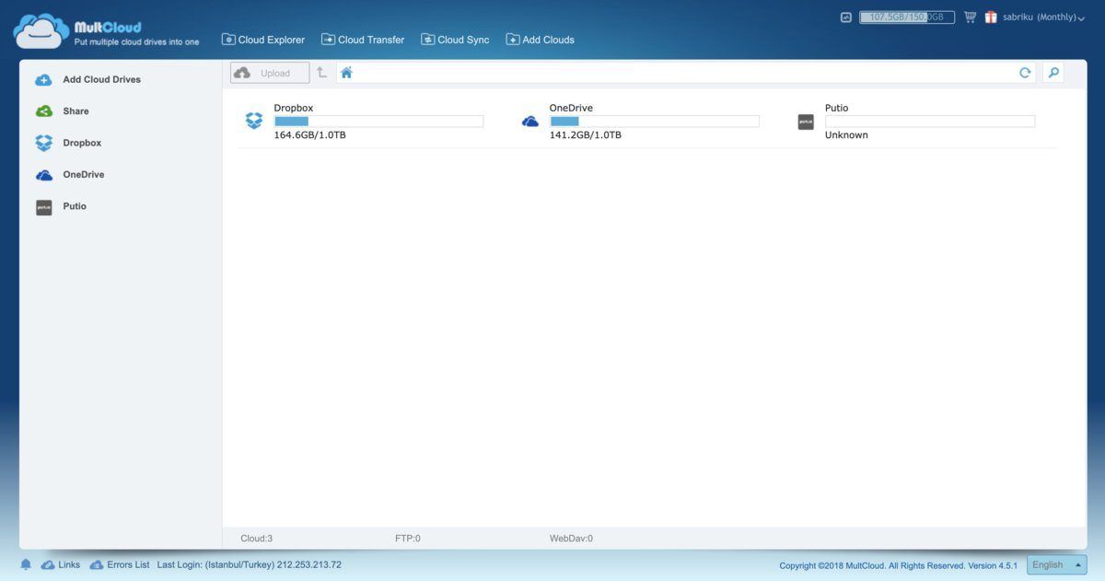Switch to Cloud Transfer
The image size is (1105, 581).
363,40
